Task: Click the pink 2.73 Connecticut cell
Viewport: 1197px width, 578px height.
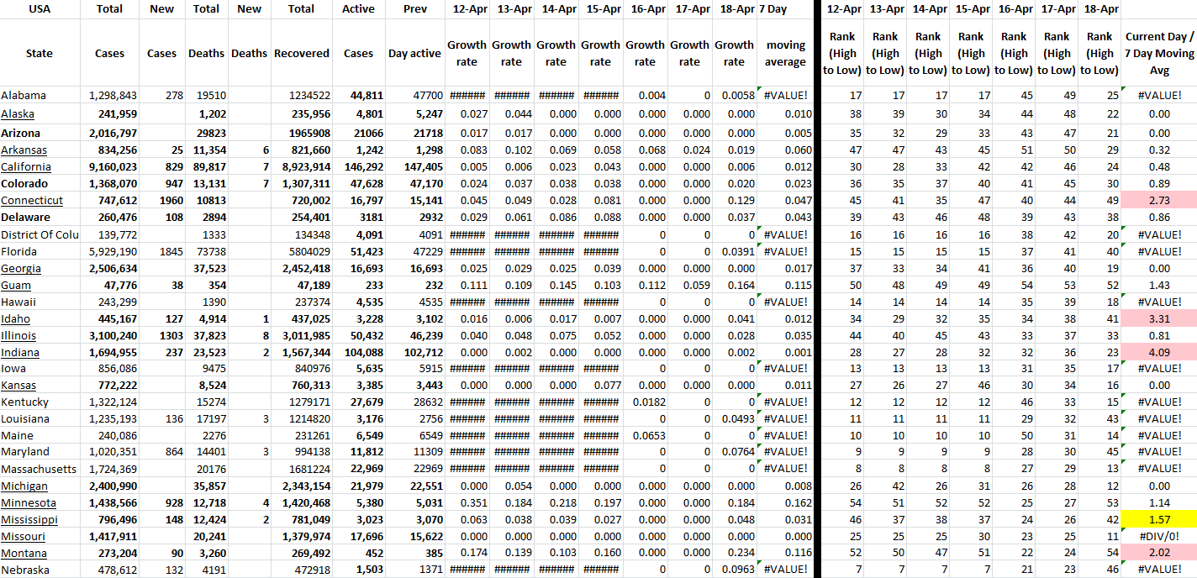Action: 1159,201
